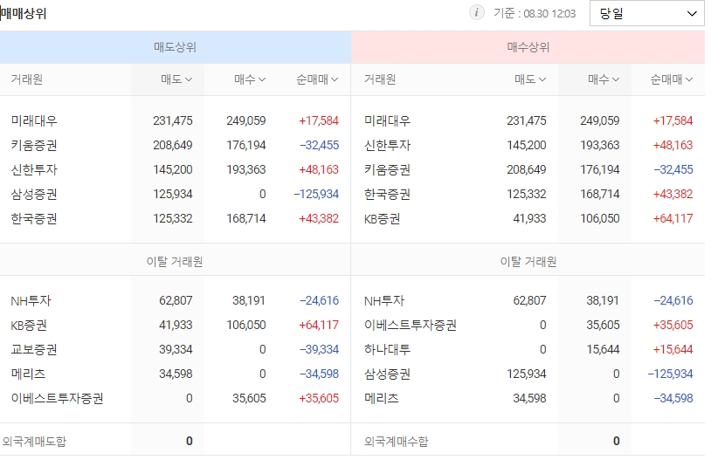Click 외국계매수합 label
The image size is (711, 460).
tap(397, 441)
